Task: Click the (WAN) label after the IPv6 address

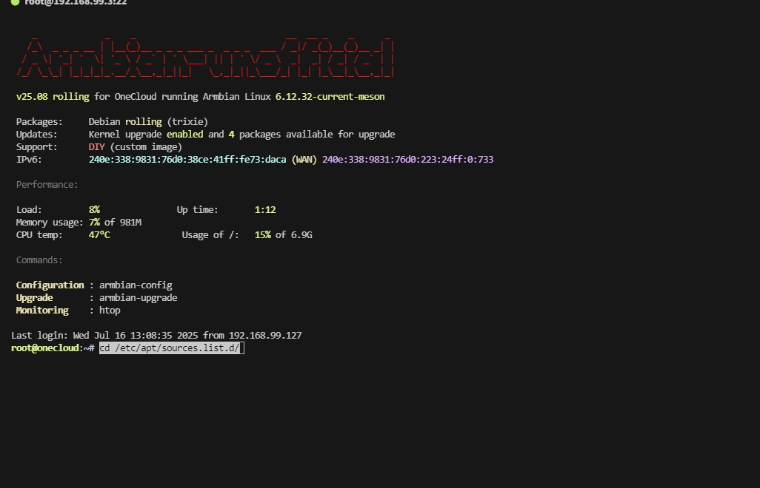Action: tap(304, 159)
